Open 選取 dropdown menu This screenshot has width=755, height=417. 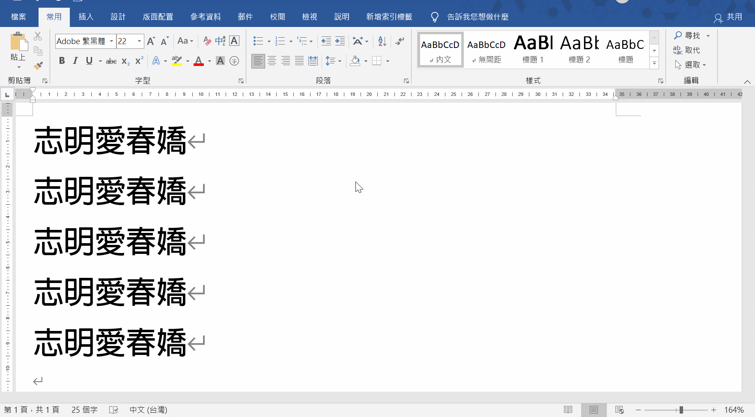pyautogui.click(x=690, y=65)
